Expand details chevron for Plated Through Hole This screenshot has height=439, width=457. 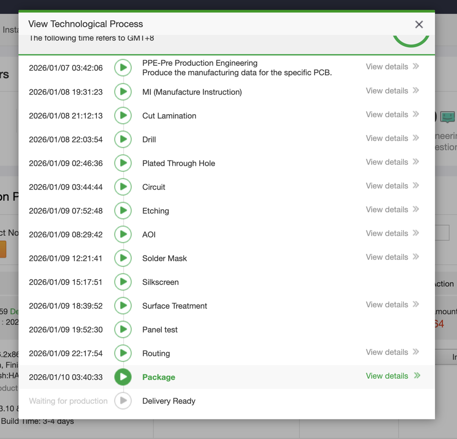click(416, 162)
